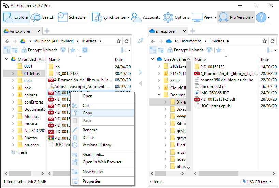Select Open in Web Browser menu entry
Screen dimensions: 279x188
tap(102, 162)
